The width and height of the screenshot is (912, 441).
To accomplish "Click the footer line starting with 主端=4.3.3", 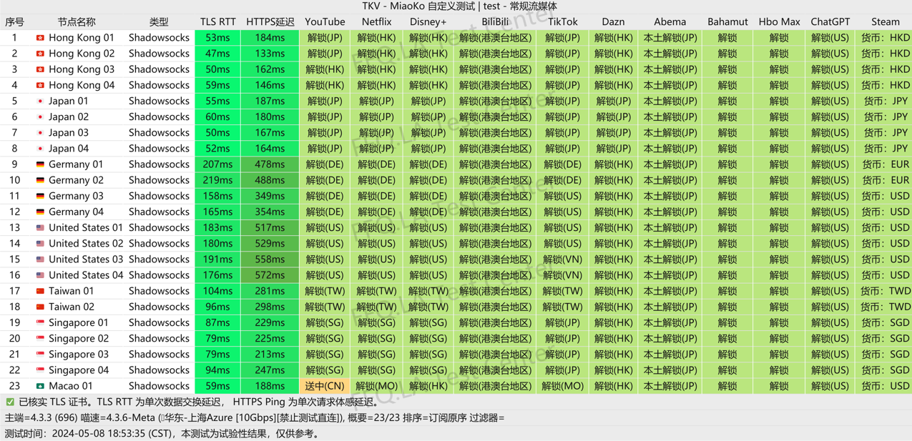I will (255, 418).
